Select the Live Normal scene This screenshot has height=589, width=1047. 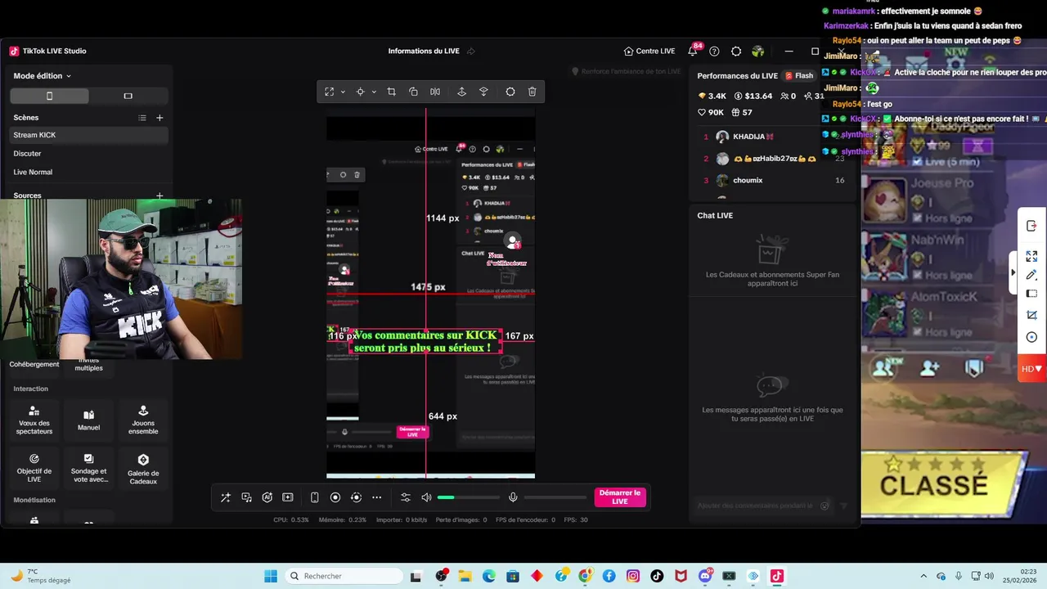point(89,173)
